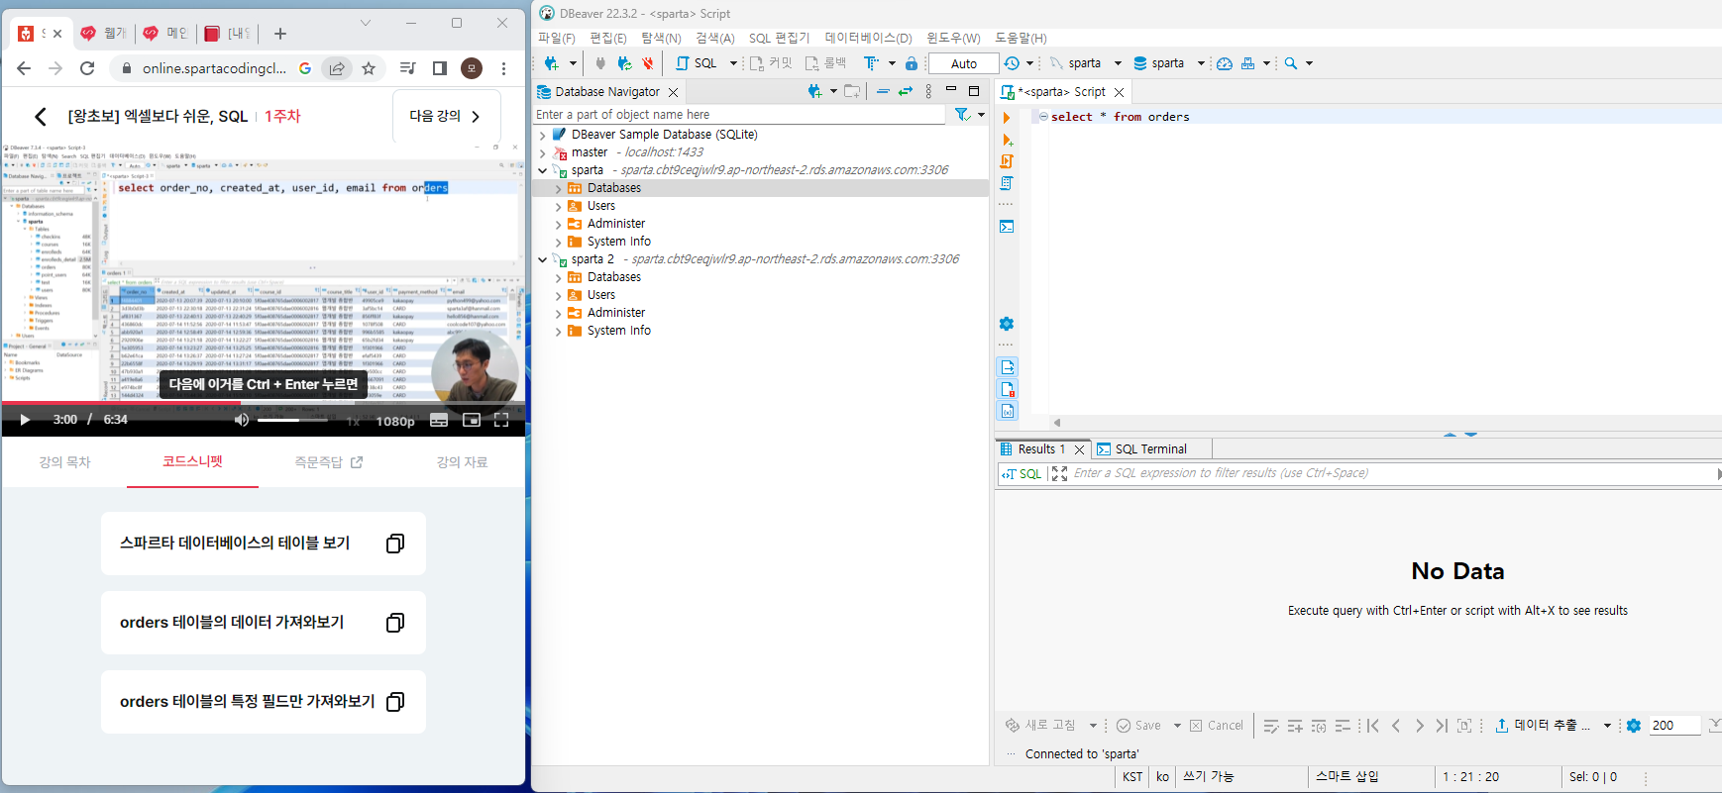Screen dimensions: 1722x793
Task: Click the 다음 강의 button
Action: [x=446, y=116]
